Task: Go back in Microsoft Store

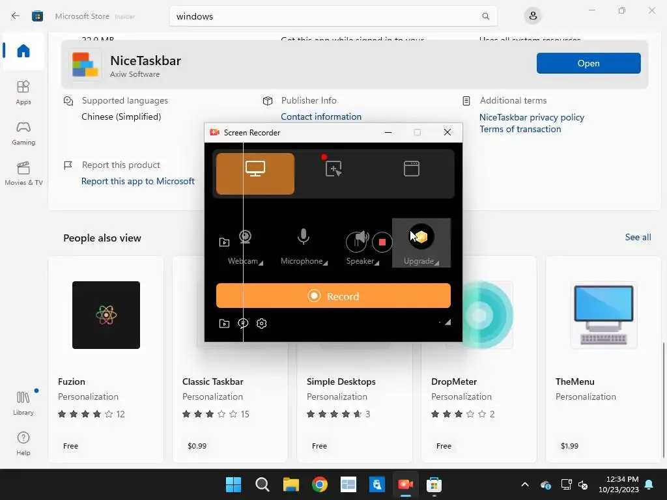Action: [16, 16]
